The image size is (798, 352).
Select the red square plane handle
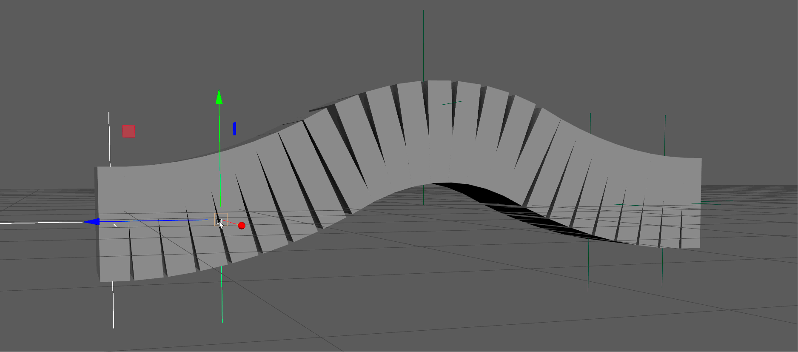[x=129, y=131]
